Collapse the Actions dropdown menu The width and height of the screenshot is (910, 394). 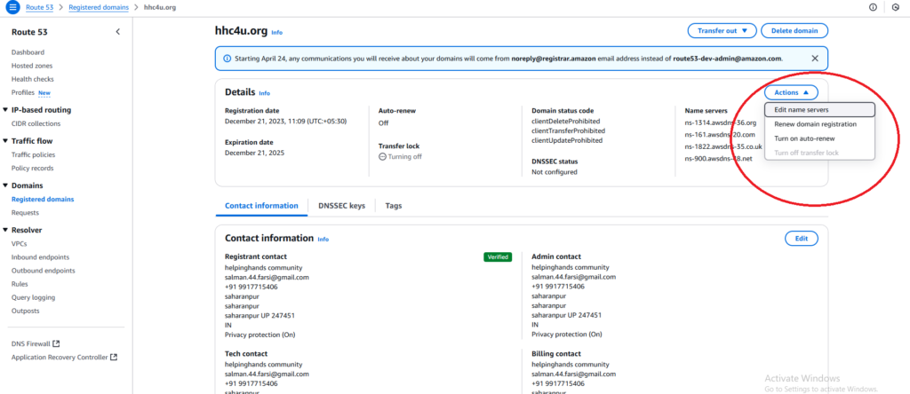(791, 92)
